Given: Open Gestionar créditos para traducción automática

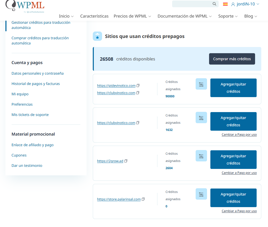Looking at the screenshot, I should point(41,25).
